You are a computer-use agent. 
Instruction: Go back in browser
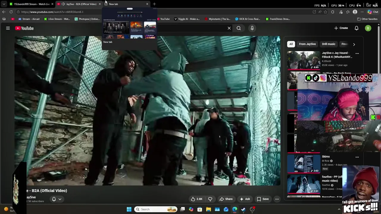tap(4, 12)
